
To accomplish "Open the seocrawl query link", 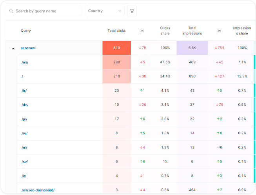I will pyautogui.click(x=28, y=48).
